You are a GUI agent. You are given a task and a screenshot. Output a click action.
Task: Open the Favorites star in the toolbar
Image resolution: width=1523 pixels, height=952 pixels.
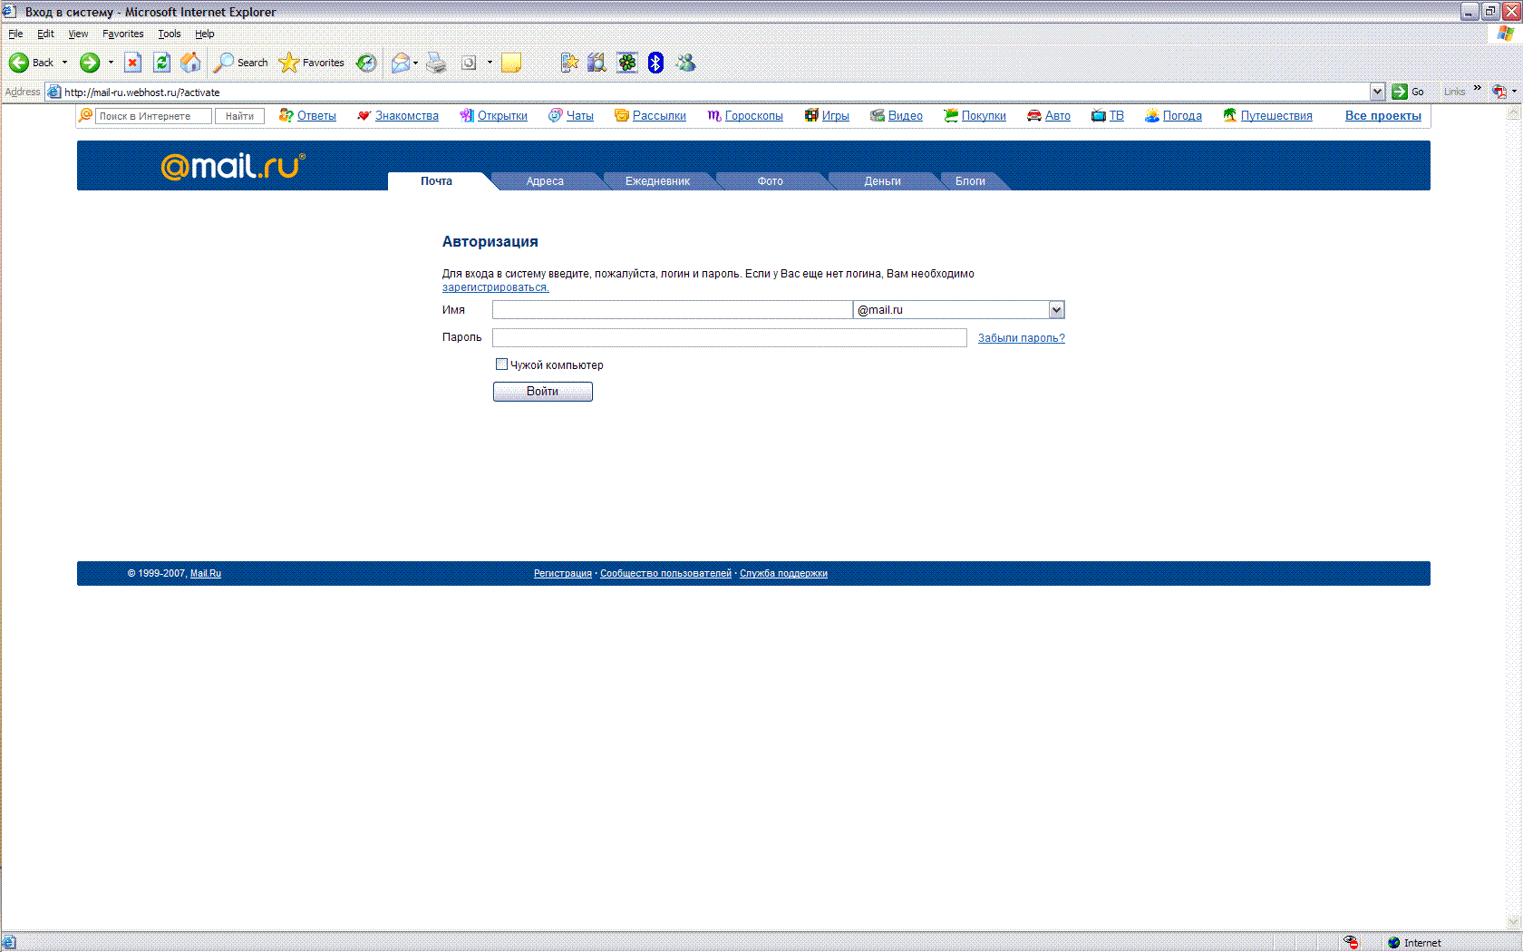312,63
